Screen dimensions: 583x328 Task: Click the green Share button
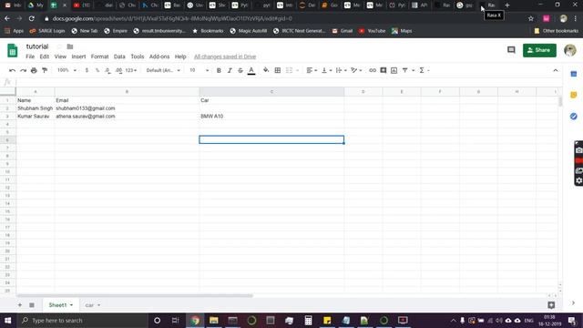click(x=539, y=50)
